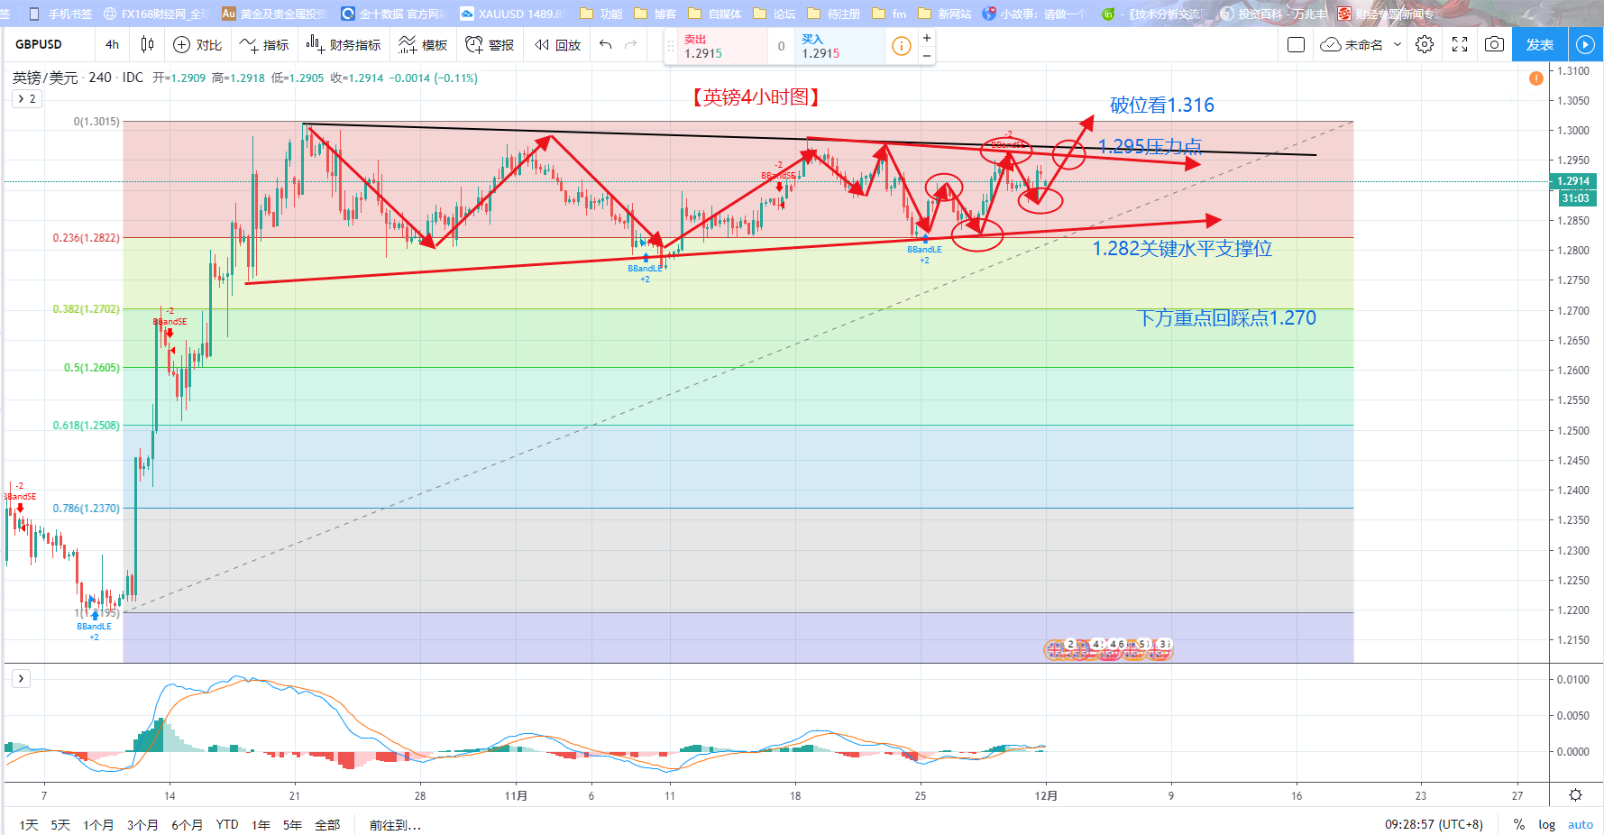This screenshot has height=835, width=1604.
Task: Click the 警报 alert icon
Action: (x=490, y=44)
